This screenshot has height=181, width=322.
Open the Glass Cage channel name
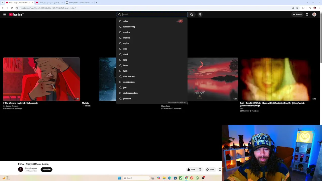click(29, 168)
